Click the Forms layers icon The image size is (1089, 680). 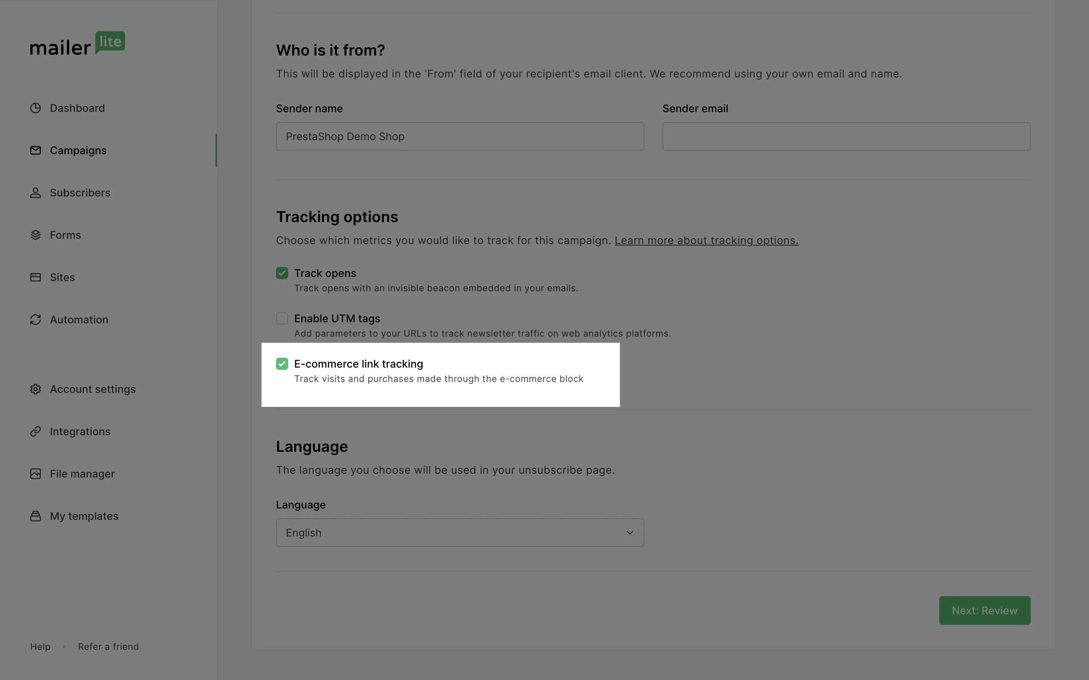(36, 235)
